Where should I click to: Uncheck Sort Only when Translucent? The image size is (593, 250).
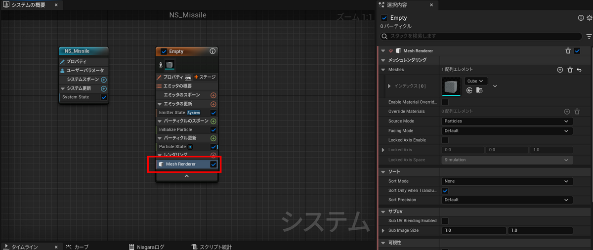[445, 191]
